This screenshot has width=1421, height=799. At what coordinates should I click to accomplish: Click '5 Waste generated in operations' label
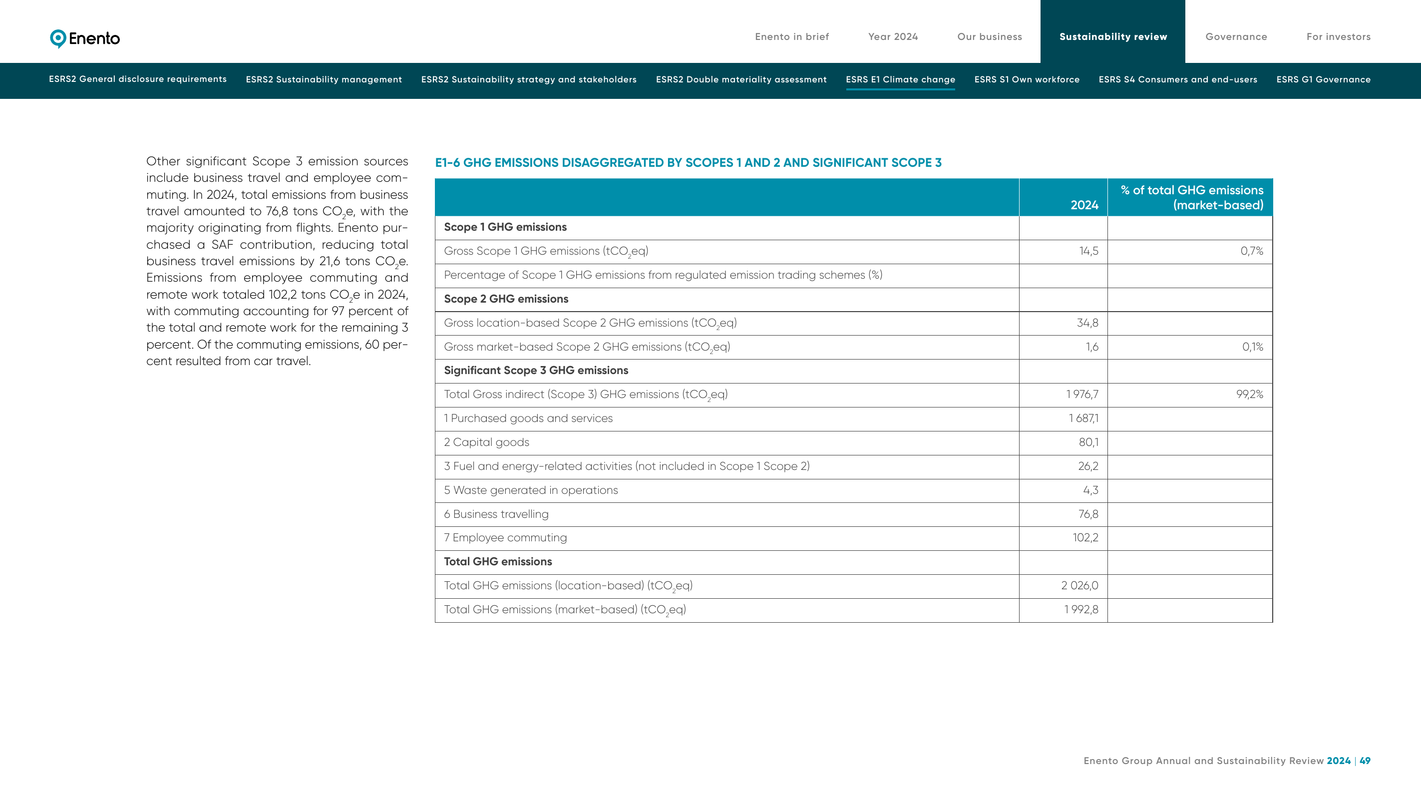pyautogui.click(x=531, y=490)
